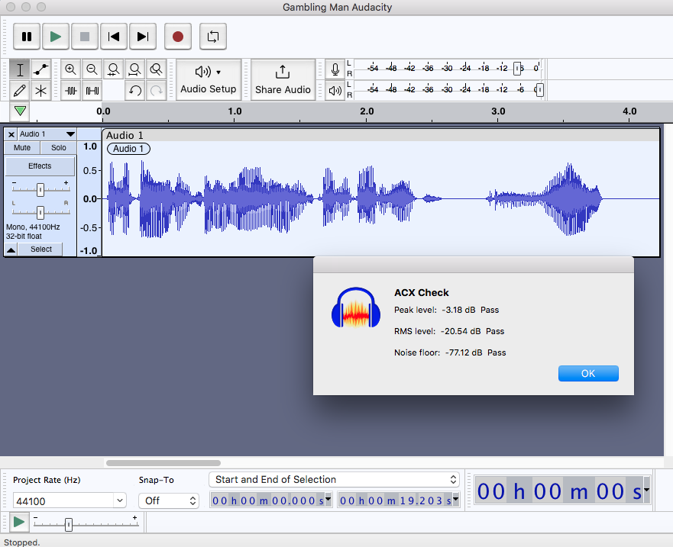This screenshot has height=547, width=673.
Task: Click OK in the ACX Check dialog
Action: [x=588, y=373]
